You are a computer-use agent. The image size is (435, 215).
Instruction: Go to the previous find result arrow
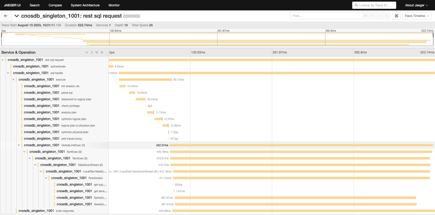(373, 16)
